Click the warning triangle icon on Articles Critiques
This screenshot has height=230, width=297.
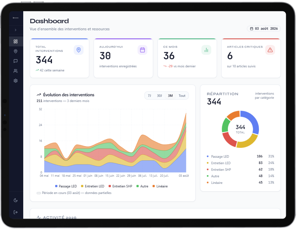click(x=270, y=50)
